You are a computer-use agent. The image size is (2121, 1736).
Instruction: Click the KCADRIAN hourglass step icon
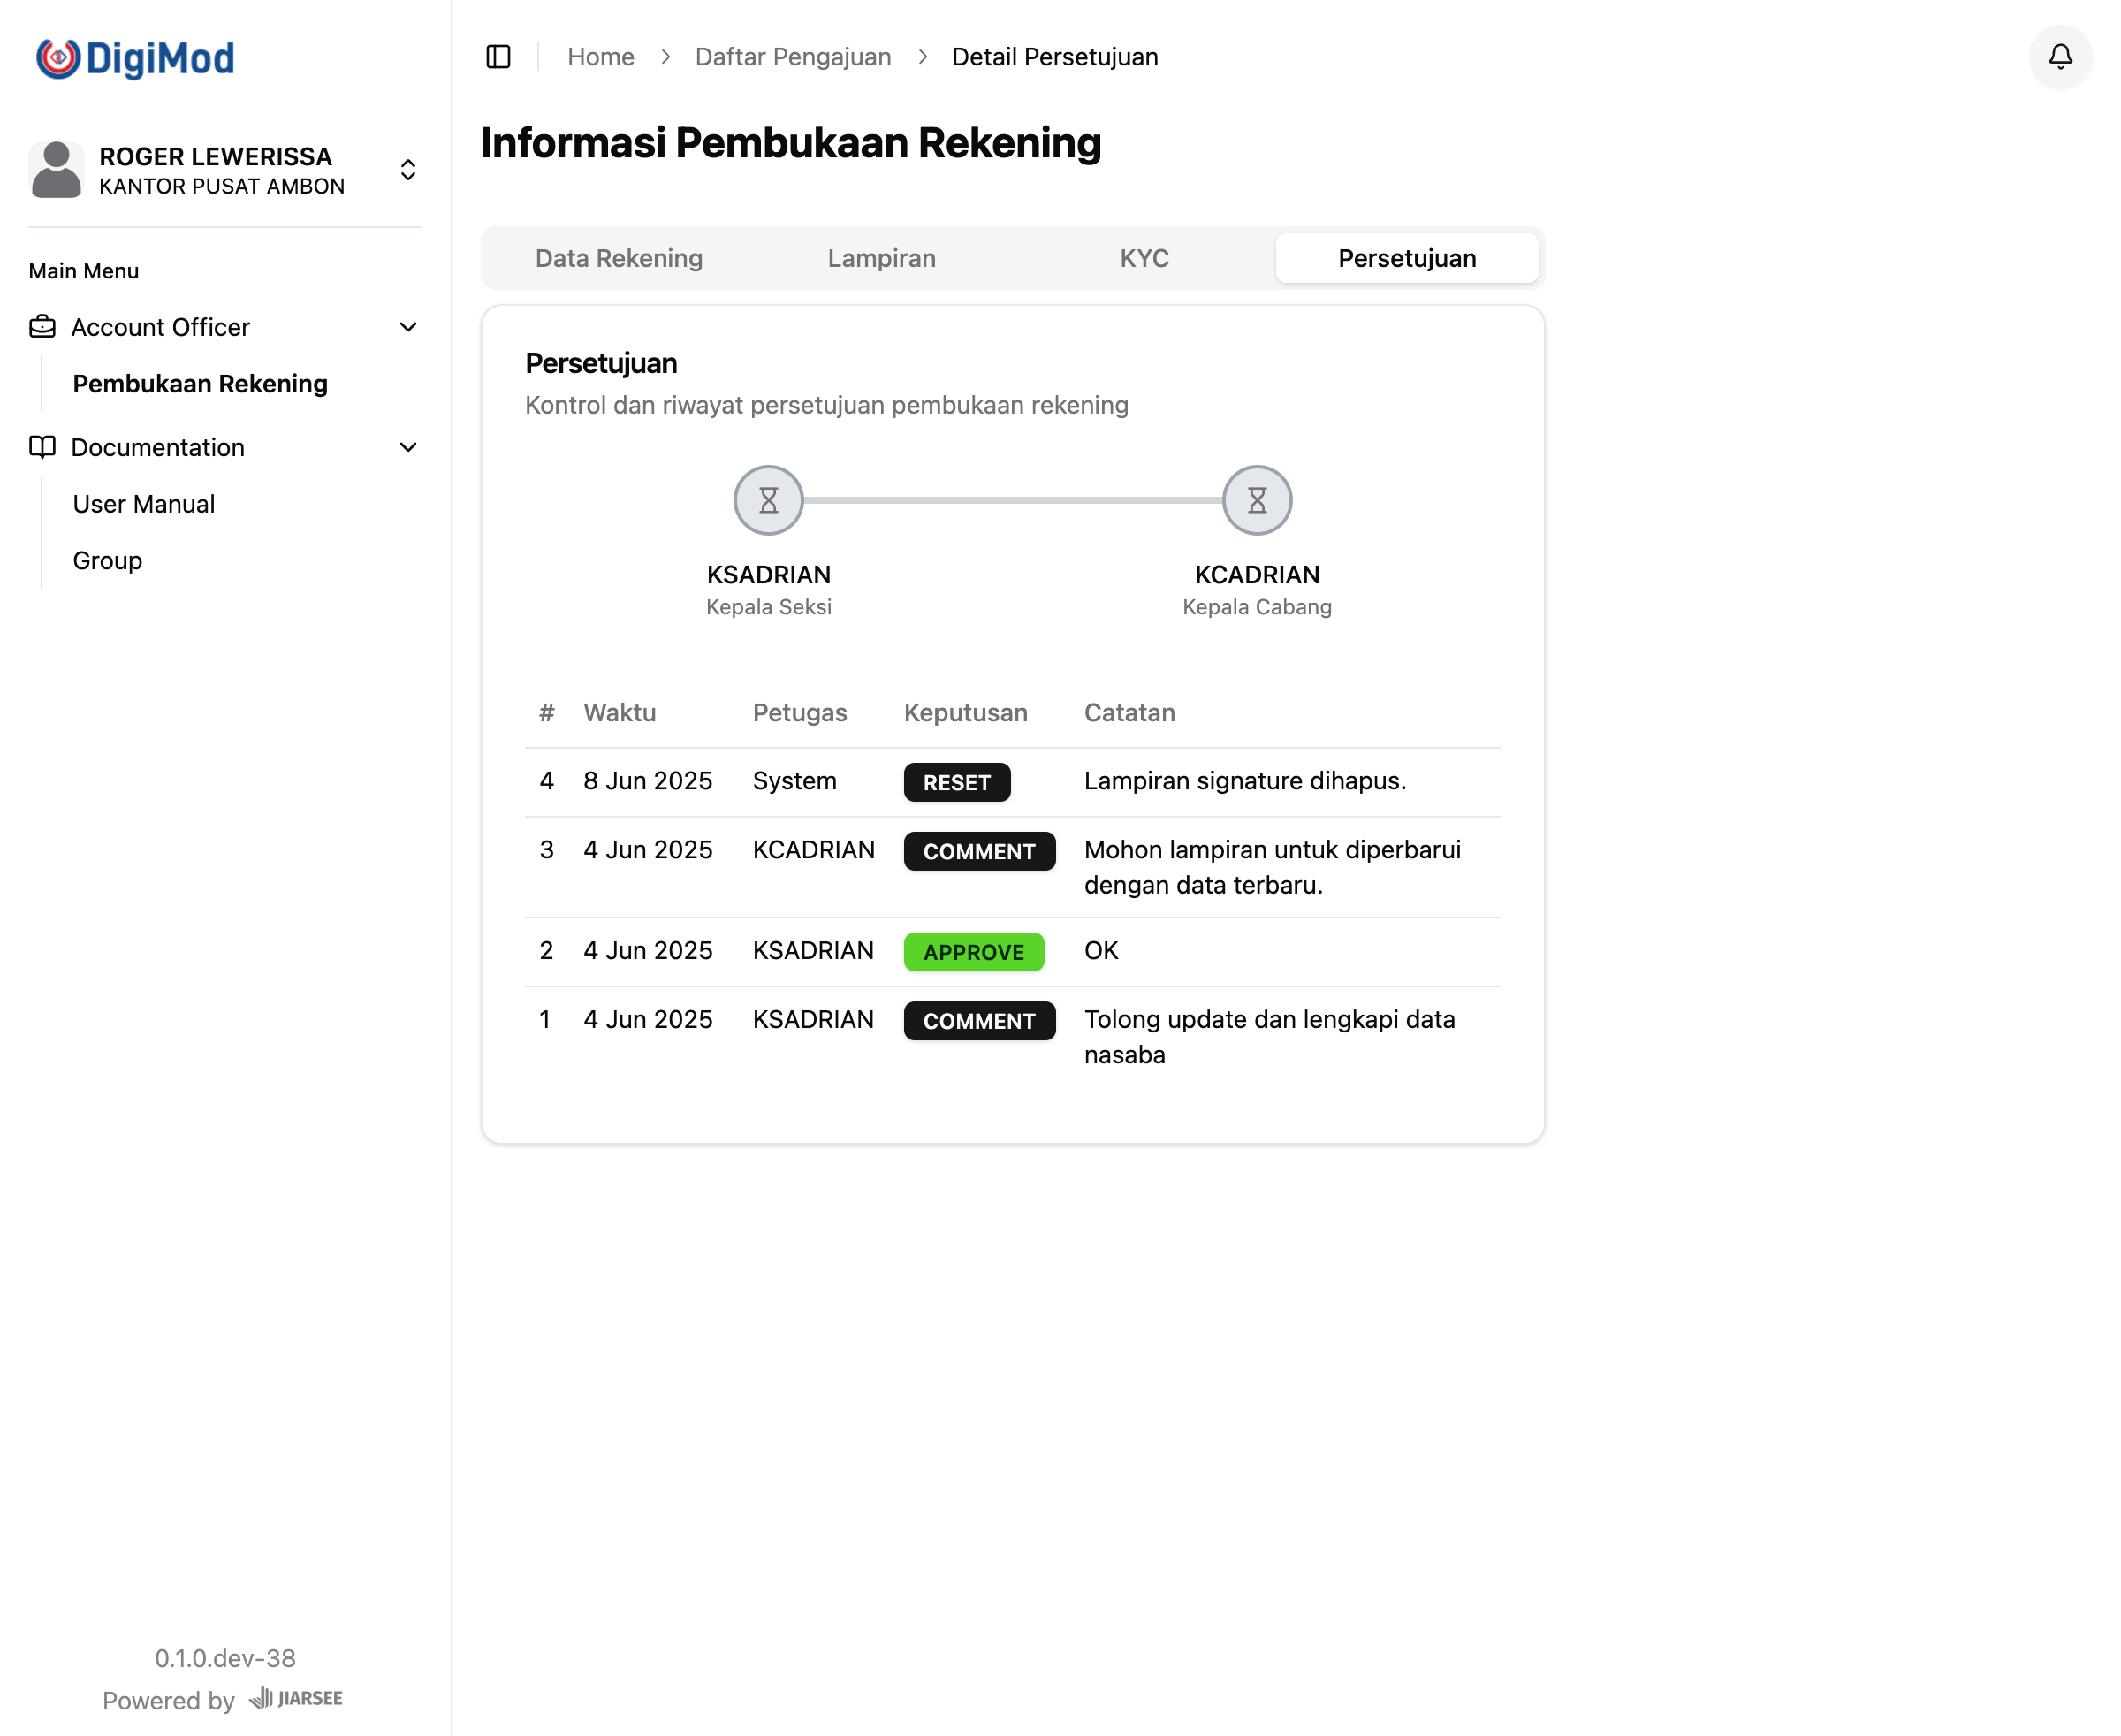1257,500
